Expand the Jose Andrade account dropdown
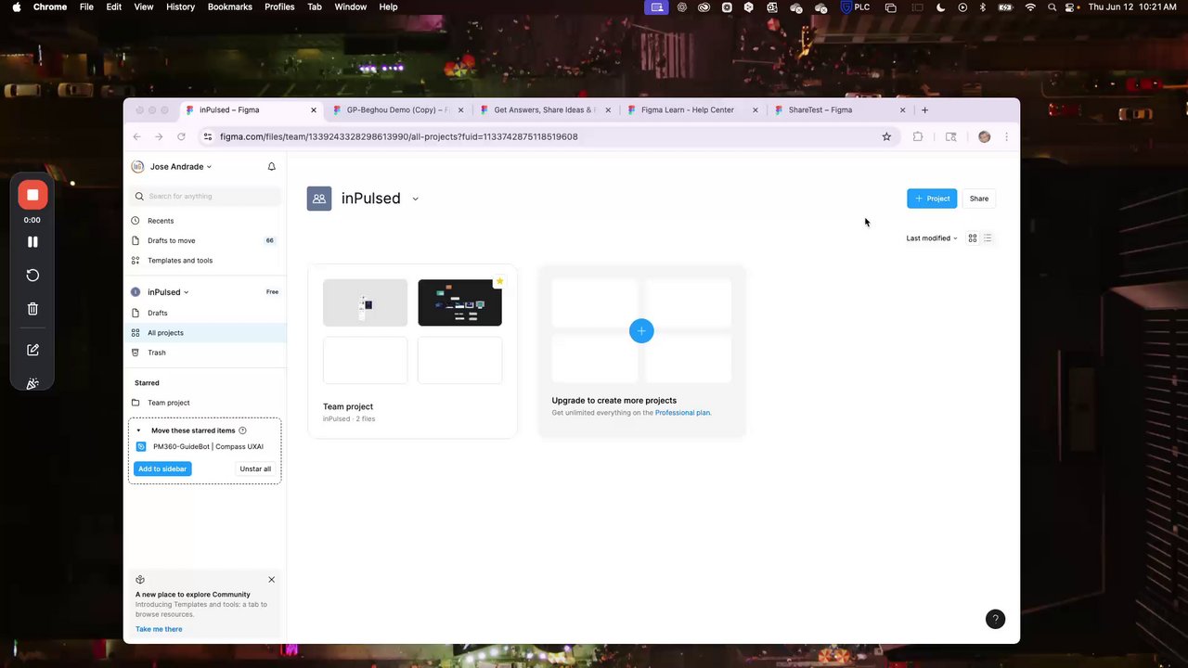The image size is (1188, 668). pos(180,167)
